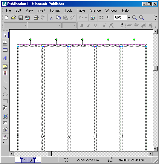Activate the WordArt tool

pyautogui.click(x=5, y=58)
